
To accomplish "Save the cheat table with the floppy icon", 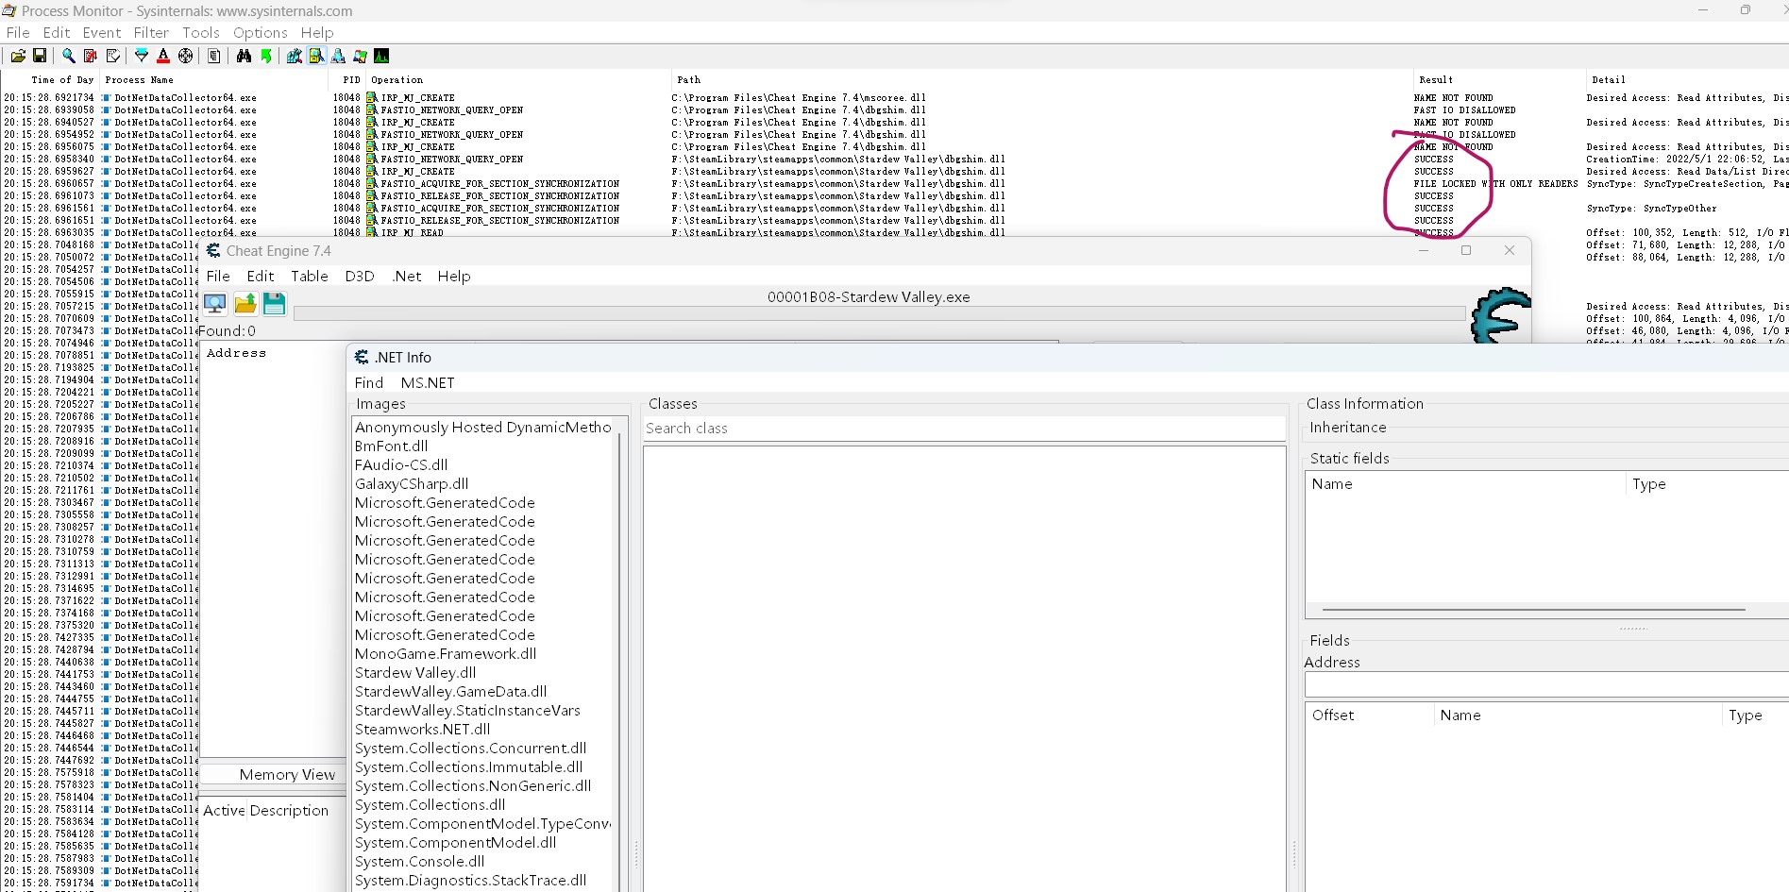I will 274,303.
